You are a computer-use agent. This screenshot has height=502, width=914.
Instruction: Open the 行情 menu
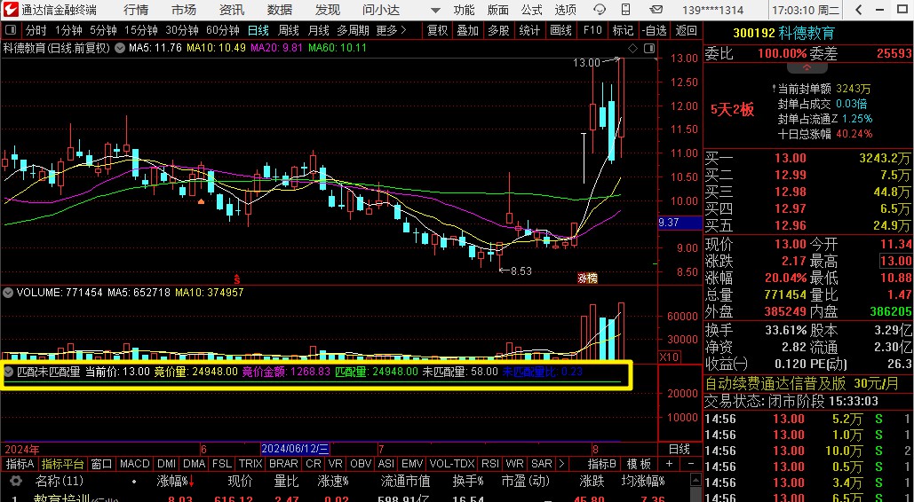[136, 10]
